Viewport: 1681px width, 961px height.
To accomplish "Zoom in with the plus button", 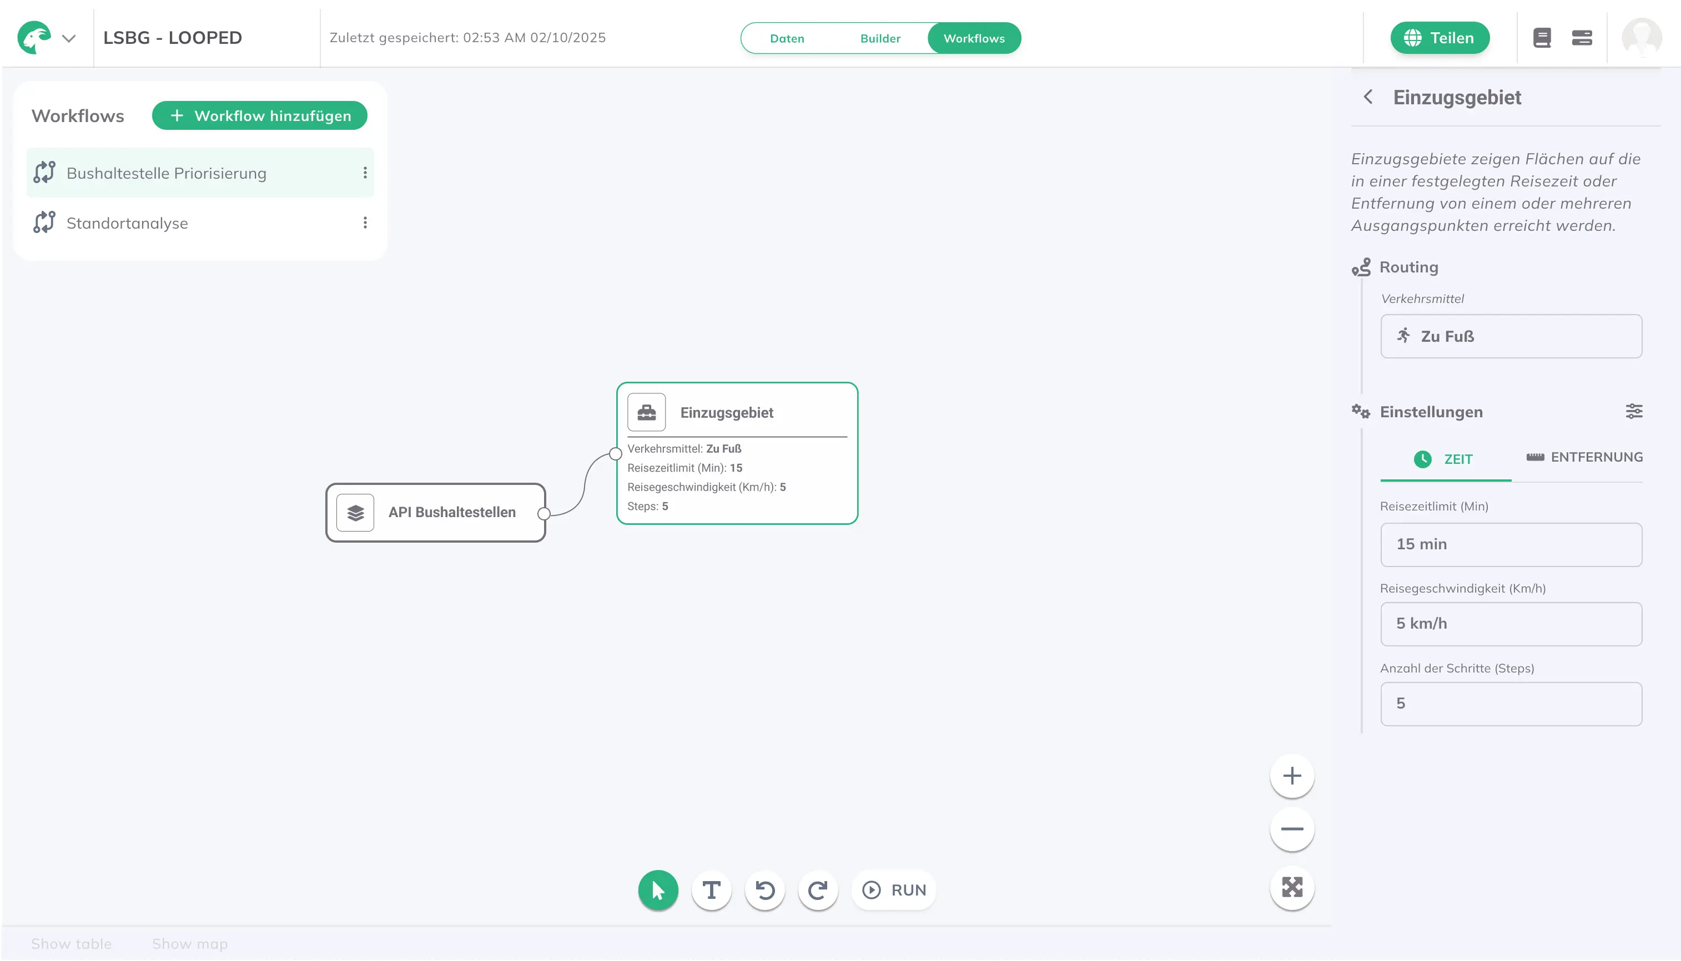I will [x=1291, y=776].
